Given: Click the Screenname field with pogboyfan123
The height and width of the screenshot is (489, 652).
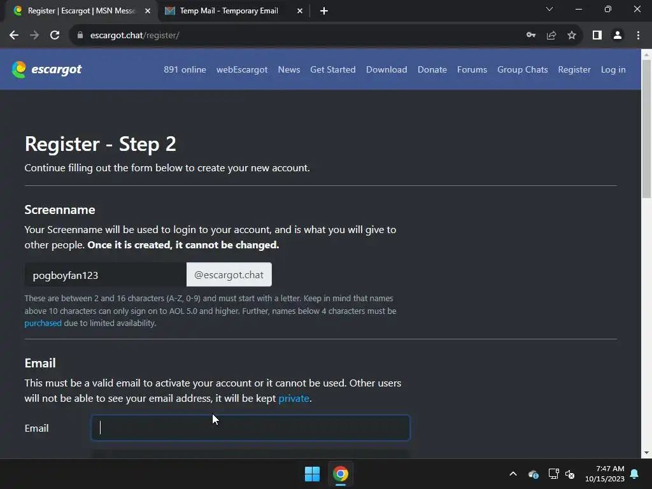Looking at the screenshot, I should 105,275.
